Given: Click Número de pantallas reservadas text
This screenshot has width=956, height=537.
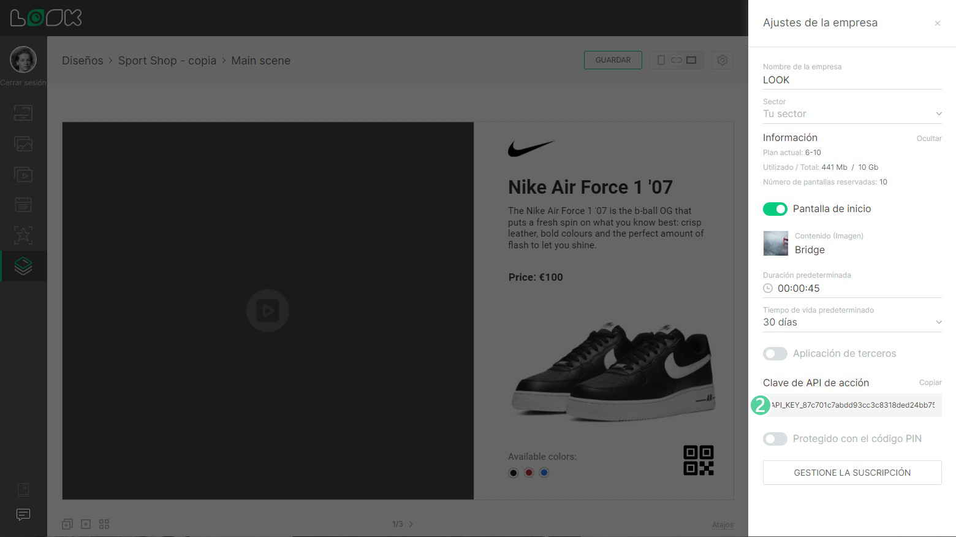Looking at the screenshot, I should click(825, 182).
